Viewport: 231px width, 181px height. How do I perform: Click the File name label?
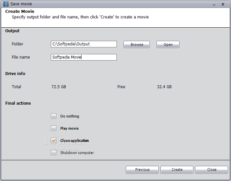click(x=21, y=57)
